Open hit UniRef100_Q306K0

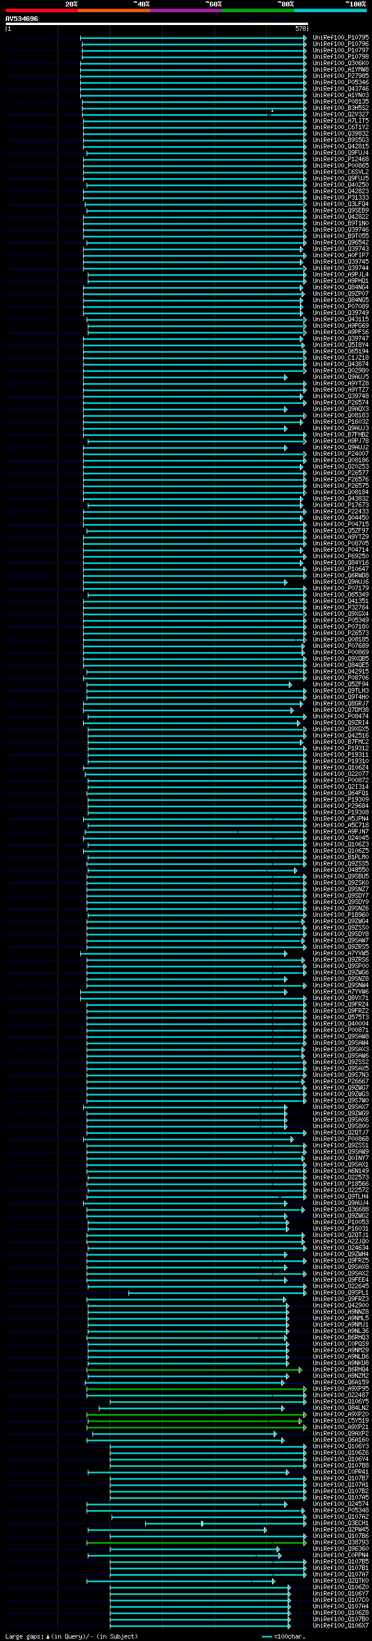click(340, 63)
